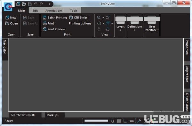Viewport: 192px width, 126px height.
Task: Expand the zoom options dropdown arrow
Action: tap(103, 18)
